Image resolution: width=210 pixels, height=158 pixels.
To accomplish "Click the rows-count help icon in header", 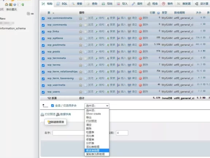I will pyautogui.click(x=159, y=13).
